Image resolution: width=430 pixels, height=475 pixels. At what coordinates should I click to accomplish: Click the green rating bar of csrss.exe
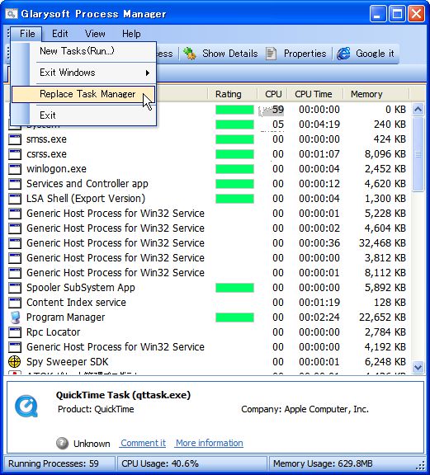click(234, 154)
